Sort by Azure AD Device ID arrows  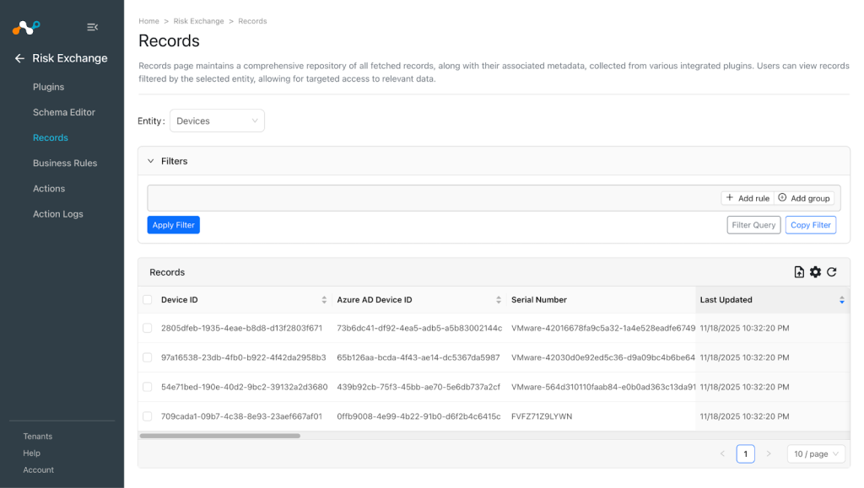coord(499,300)
